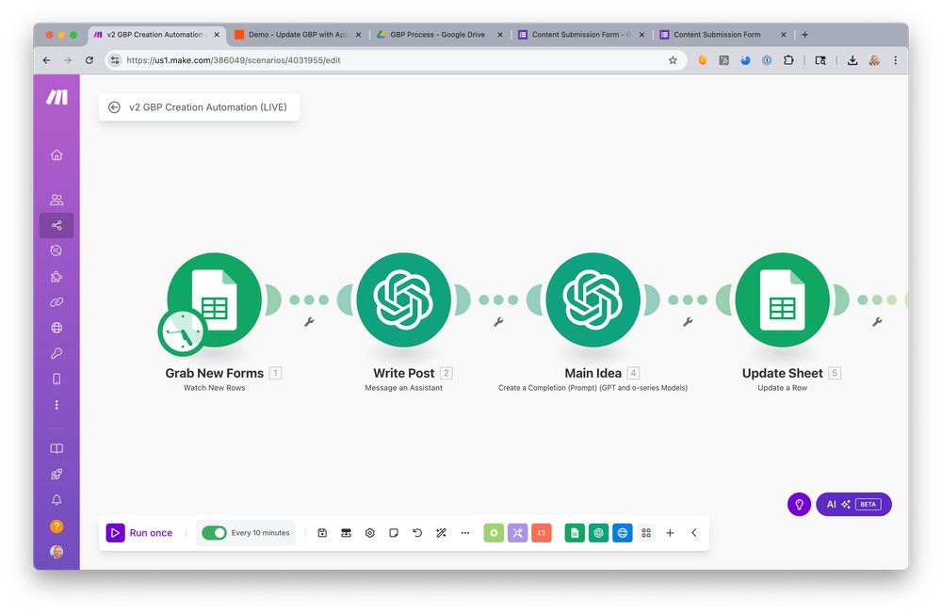Switch to Demo - Update GBP tab
The height and width of the screenshot is (614, 942).
pyautogui.click(x=298, y=35)
